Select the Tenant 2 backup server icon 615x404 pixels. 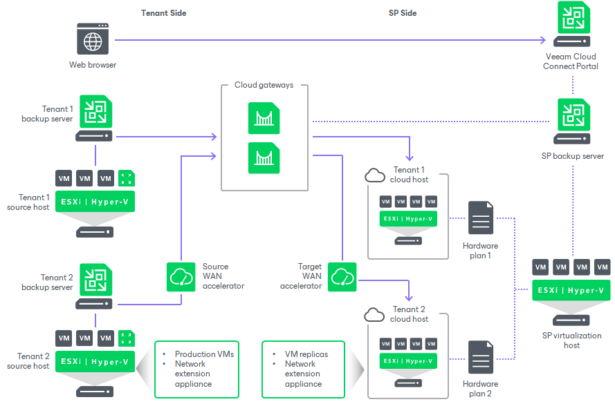[x=95, y=280]
